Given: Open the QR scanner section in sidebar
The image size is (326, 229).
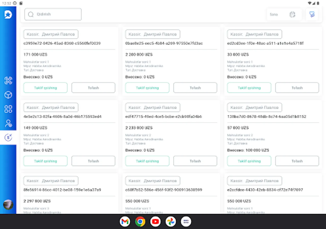Looking at the screenshot, I should 8,81.
